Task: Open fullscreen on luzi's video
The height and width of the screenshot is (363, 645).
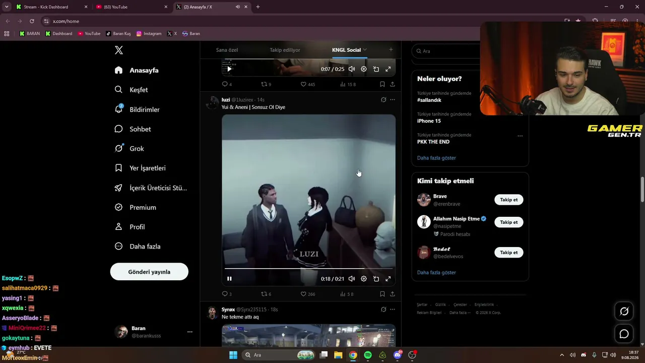Action: point(388,279)
